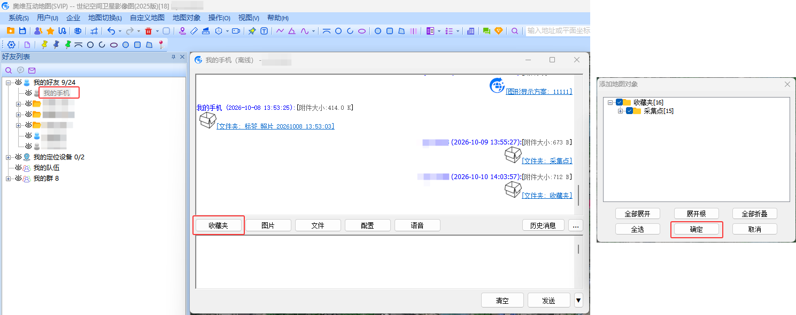This screenshot has height=315, width=796.
Task: Toggle eye visibility for 我的手机
Action: click(28, 93)
